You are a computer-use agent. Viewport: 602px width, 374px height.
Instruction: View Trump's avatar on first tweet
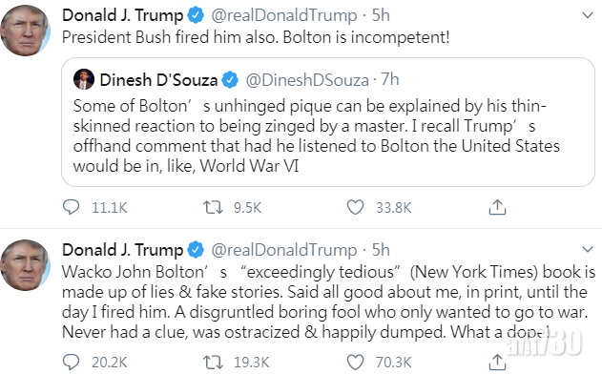tap(26, 31)
